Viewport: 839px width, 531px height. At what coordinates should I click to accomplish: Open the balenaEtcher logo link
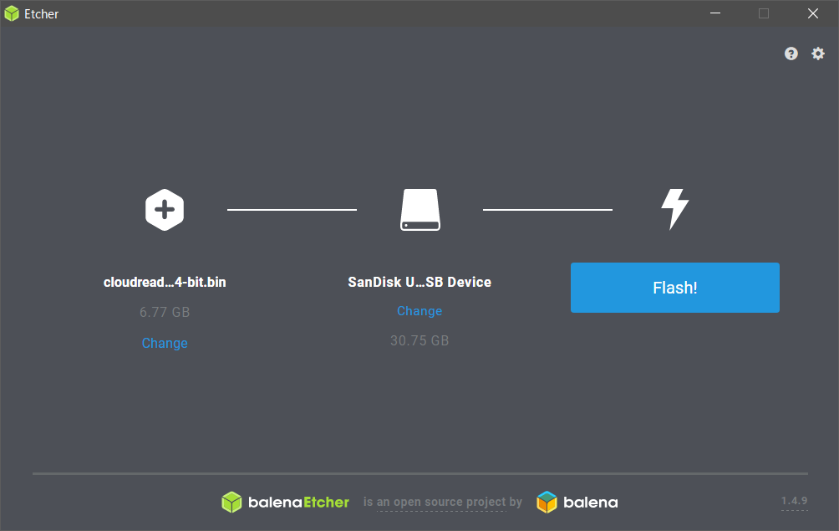285,502
